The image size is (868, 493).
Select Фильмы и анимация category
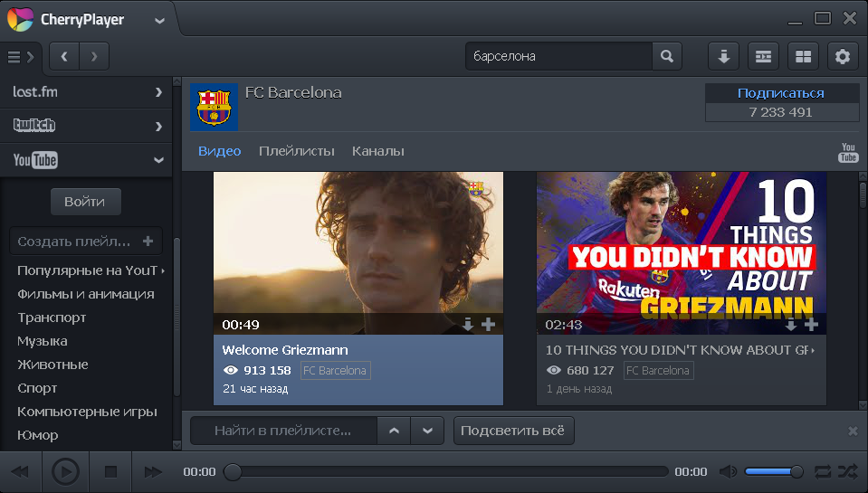[x=86, y=294]
